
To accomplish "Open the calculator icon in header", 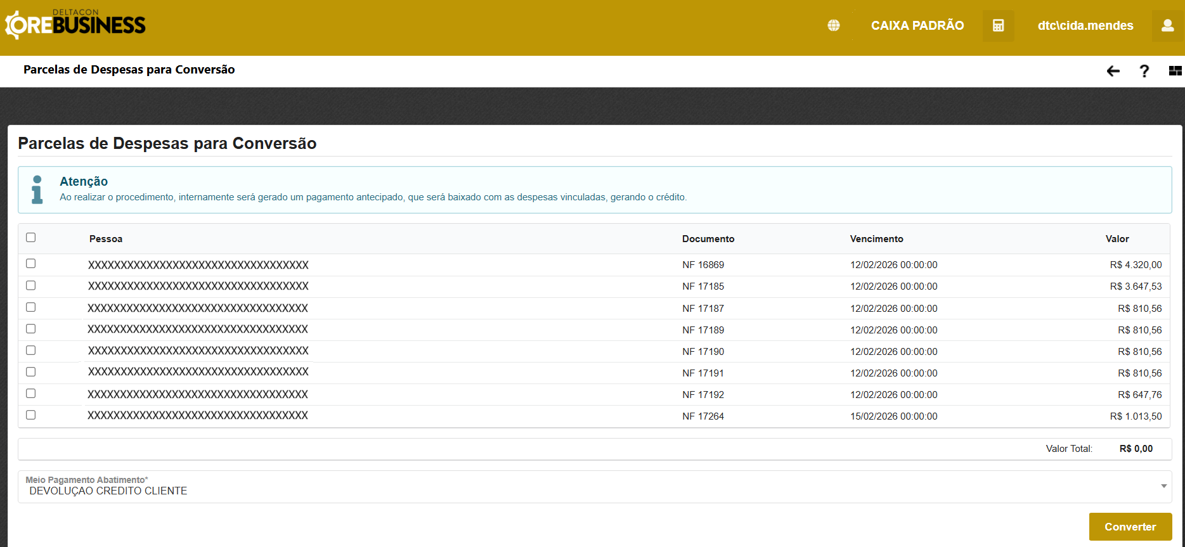I will point(998,25).
